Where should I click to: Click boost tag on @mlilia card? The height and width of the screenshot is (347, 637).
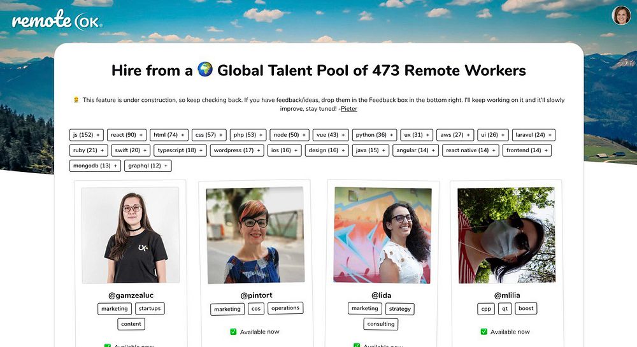coord(526,308)
